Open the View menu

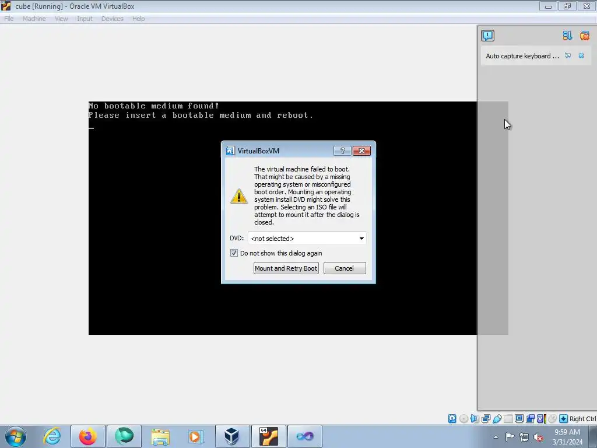coord(61,19)
